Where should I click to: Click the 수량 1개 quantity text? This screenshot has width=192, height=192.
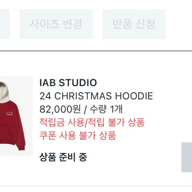pyautogui.click(x=106, y=109)
